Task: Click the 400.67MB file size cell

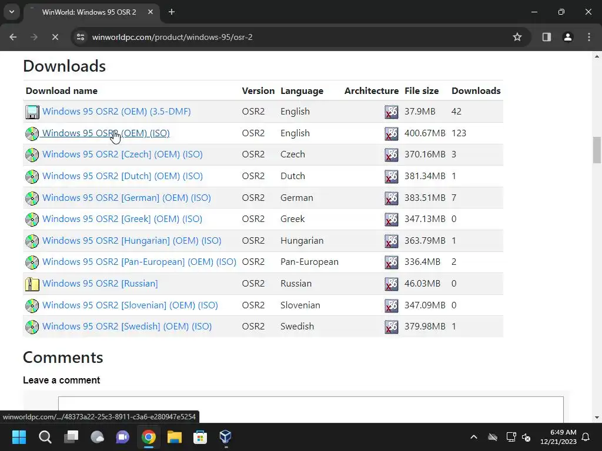Action: coord(425,133)
